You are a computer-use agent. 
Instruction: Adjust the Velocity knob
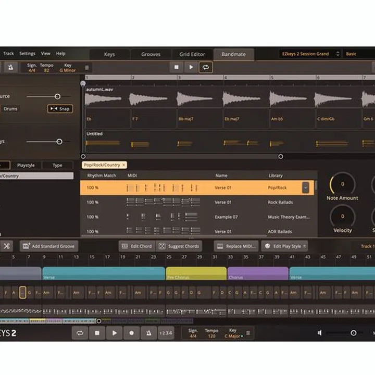(x=343, y=217)
